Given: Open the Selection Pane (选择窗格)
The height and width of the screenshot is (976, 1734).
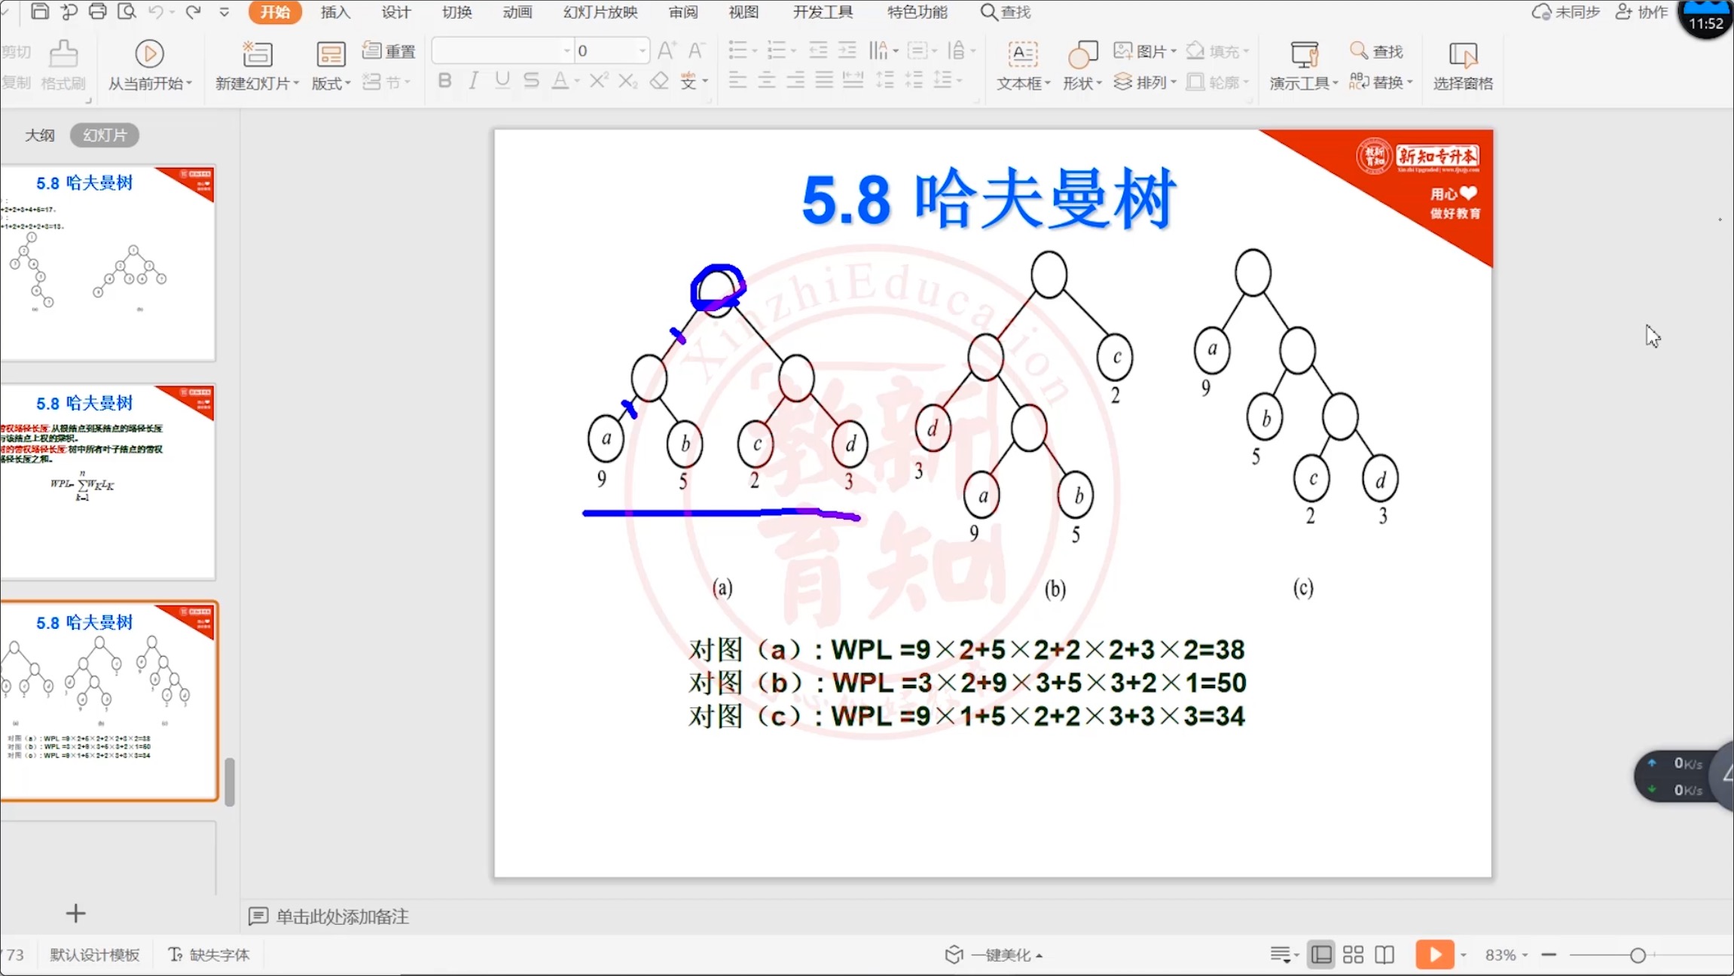Looking at the screenshot, I should [1463, 65].
